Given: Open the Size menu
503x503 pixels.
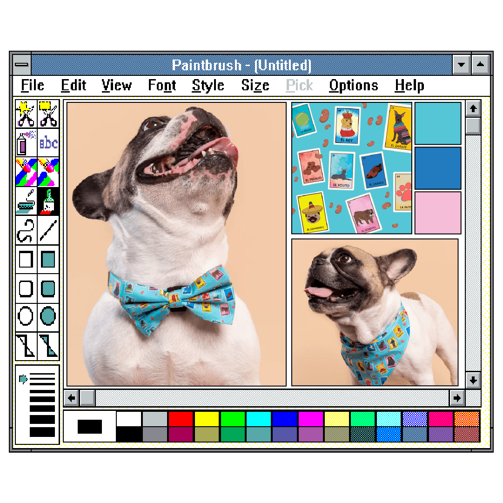Looking at the screenshot, I should point(255,86).
